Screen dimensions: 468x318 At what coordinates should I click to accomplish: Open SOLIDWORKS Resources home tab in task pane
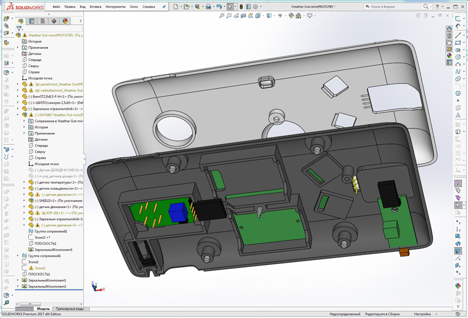pyautogui.click(x=449, y=29)
